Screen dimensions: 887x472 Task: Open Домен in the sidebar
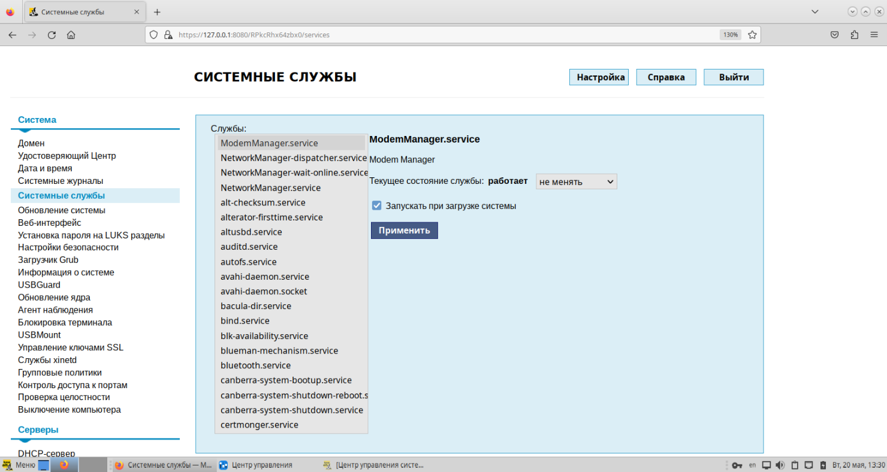[31, 143]
